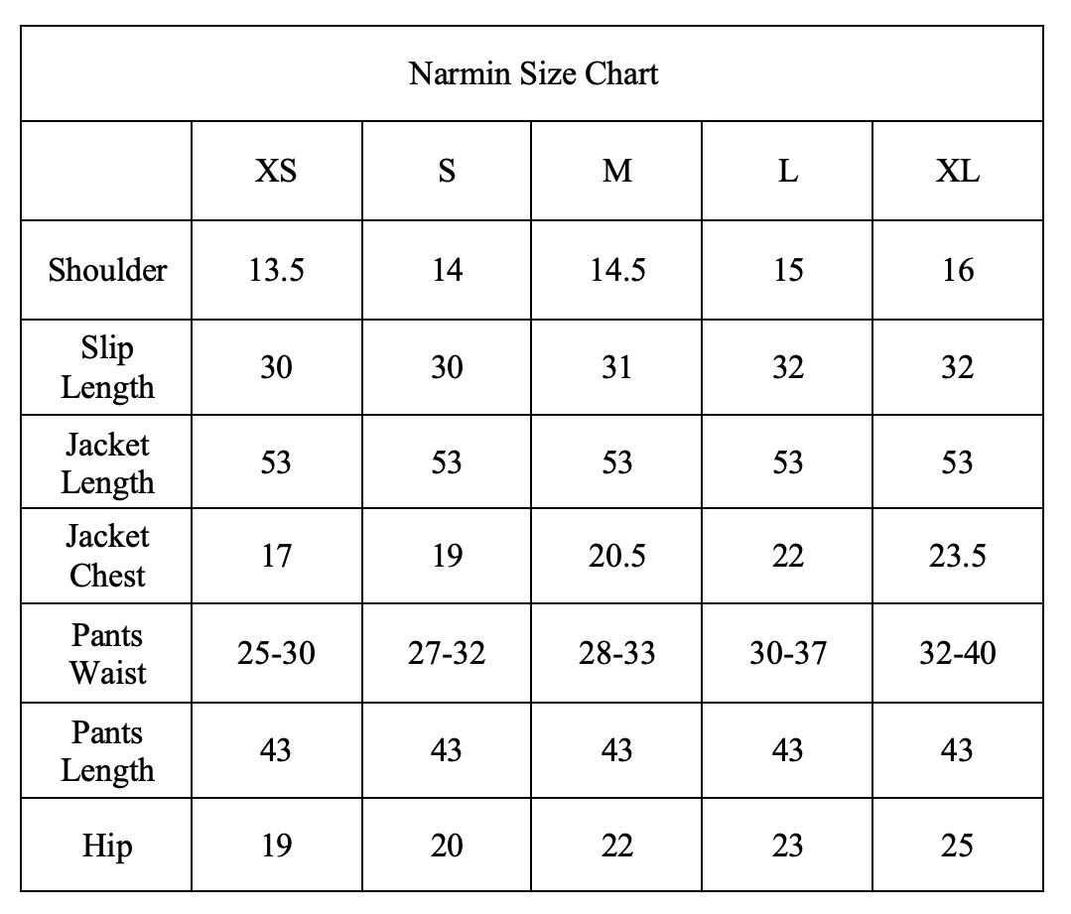Select the Slip Length value 31
This screenshot has height=914, width=1071.
(x=616, y=367)
